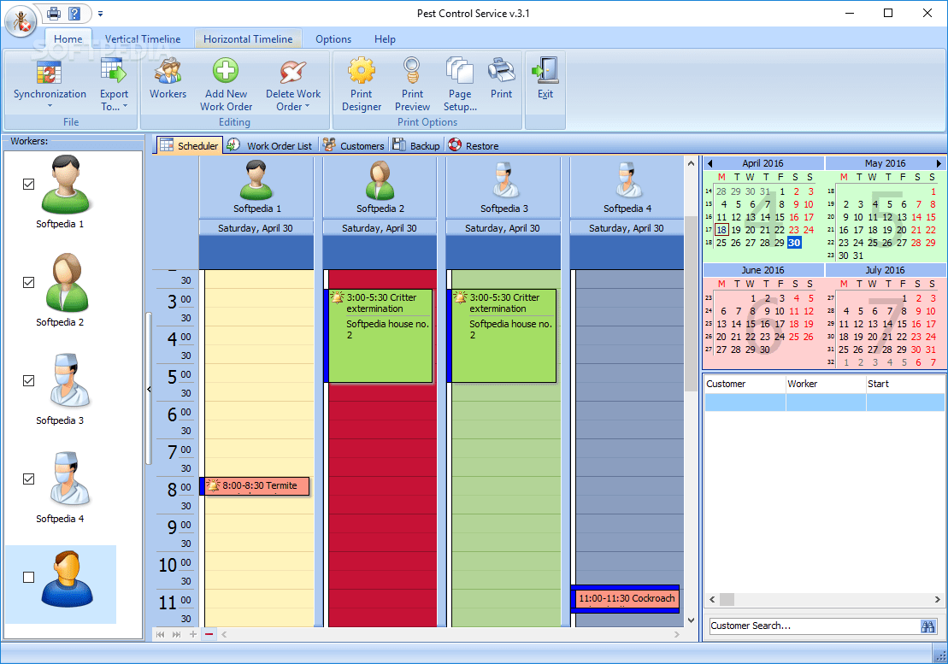948x664 pixels.
Task: Uncheck Softpedia 1 worker checkbox
Action: 28,185
